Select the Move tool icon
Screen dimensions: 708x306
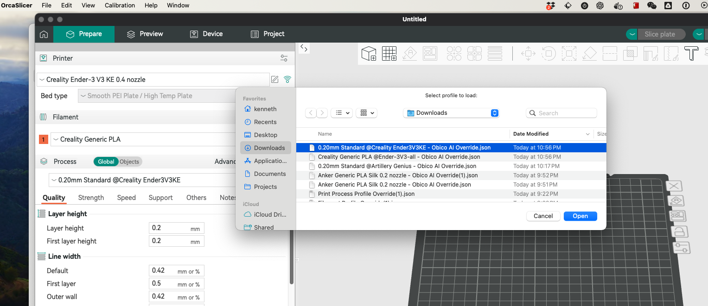pos(528,54)
